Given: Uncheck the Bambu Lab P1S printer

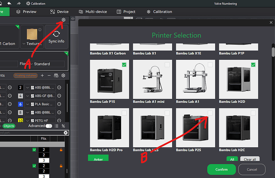Looking at the screenshot, I should click(124, 65).
